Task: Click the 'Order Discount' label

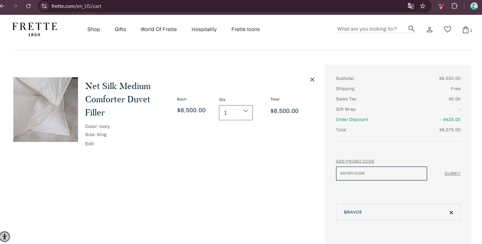Action: 352,120
